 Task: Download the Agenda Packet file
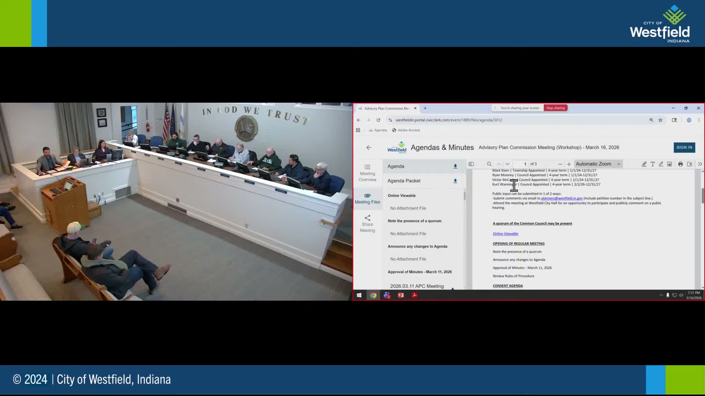(455, 181)
